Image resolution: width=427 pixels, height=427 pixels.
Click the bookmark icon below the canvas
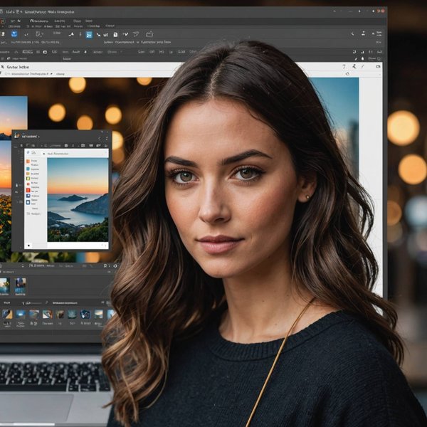pyautogui.click(x=105, y=265)
